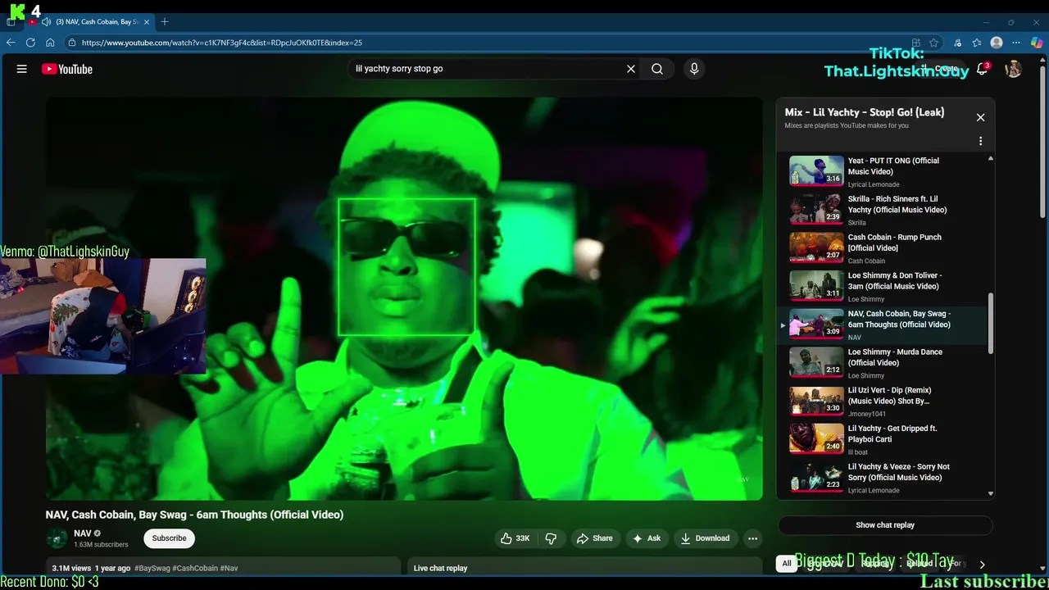Open more actions under the video

[752, 538]
